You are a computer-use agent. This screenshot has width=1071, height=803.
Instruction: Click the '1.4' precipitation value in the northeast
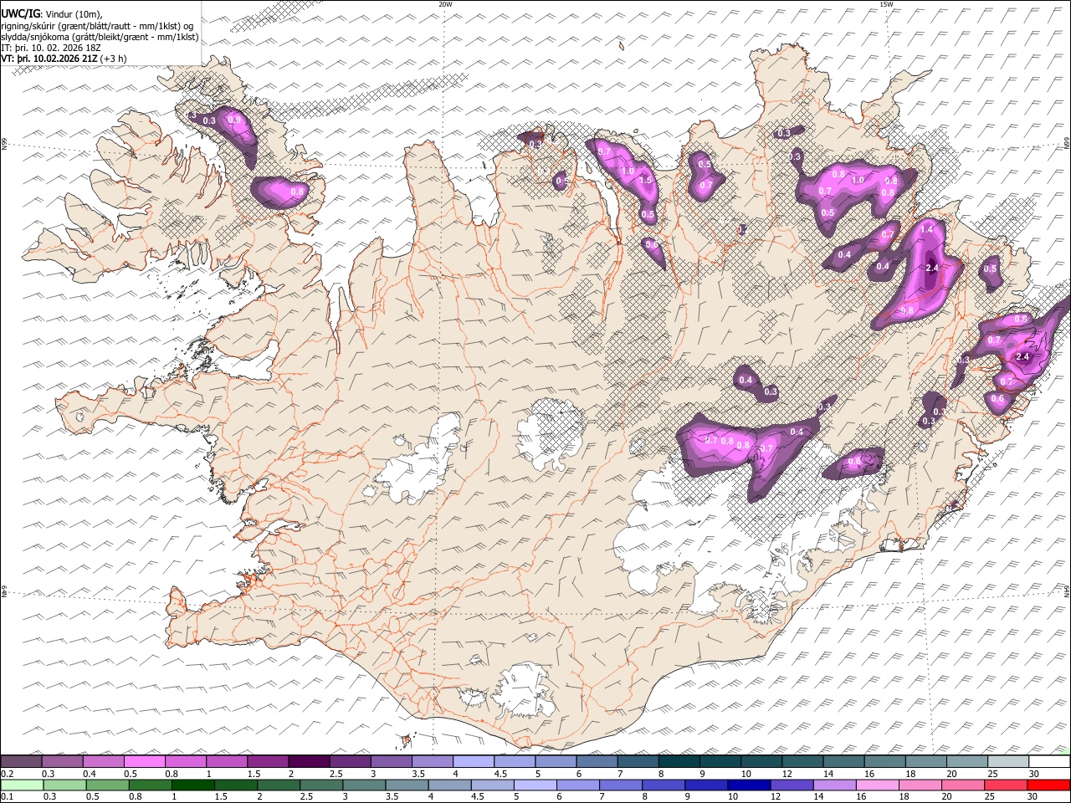(926, 229)
